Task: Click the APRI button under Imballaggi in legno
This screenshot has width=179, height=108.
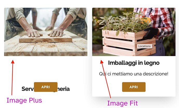Action: (134, 87)
